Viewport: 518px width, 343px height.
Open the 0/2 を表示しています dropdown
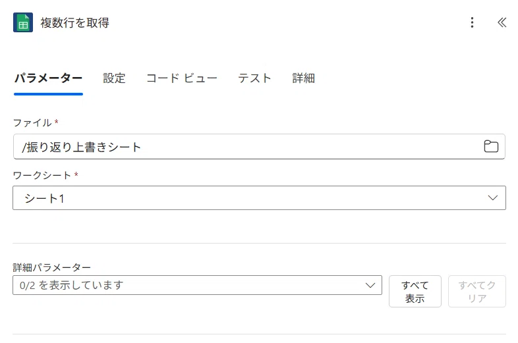point(197,285)
